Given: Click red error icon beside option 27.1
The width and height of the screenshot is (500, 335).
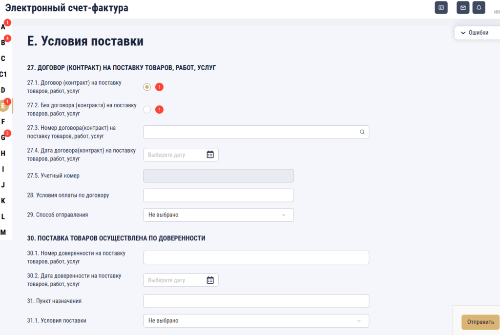Looking at the screenshot, I should (x=159, y=87).
